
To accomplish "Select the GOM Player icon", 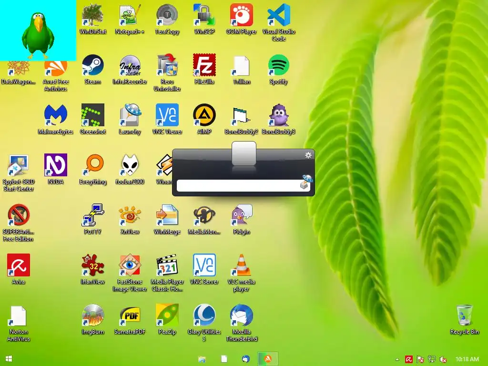I will coord(242,19).
